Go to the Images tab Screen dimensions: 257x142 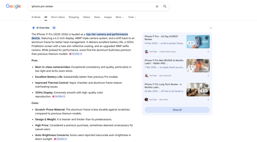coord(108,17)
